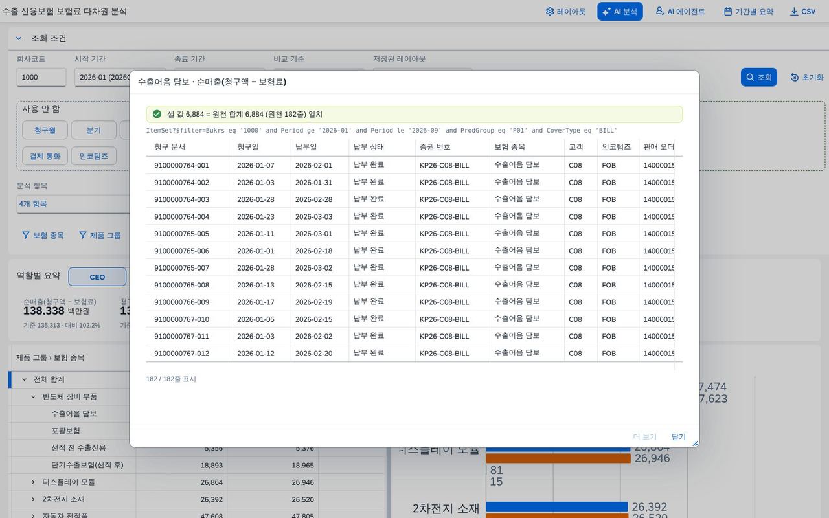Collapse the 조회 조건 section
Viewport: 829px width, 518px height.
click(19, 38)
